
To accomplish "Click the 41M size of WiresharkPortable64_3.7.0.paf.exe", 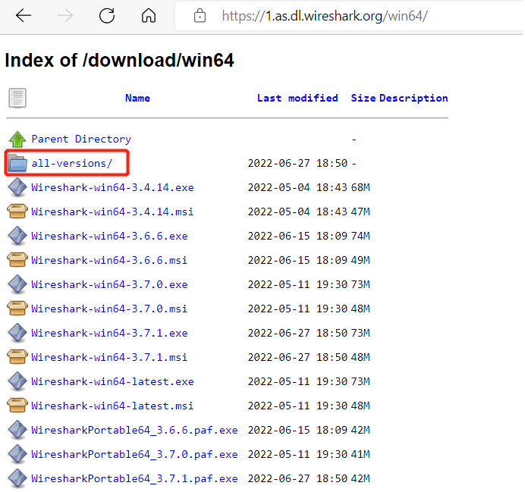I will coord(360,454).
